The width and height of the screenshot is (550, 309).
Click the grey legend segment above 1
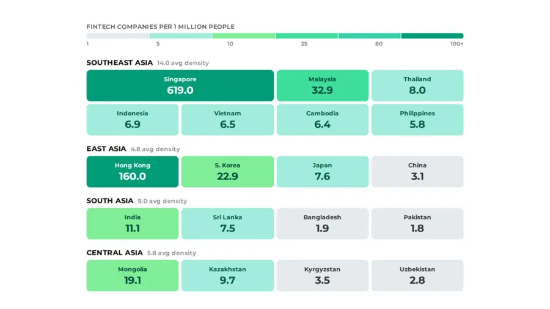[117, 36]
